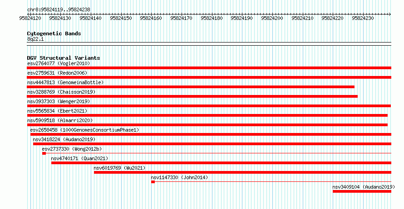This screenshot has height=209, width=404.
Task: Open nsv3409104 (Audano2019) variant label
Action: [x=364, y=187]
